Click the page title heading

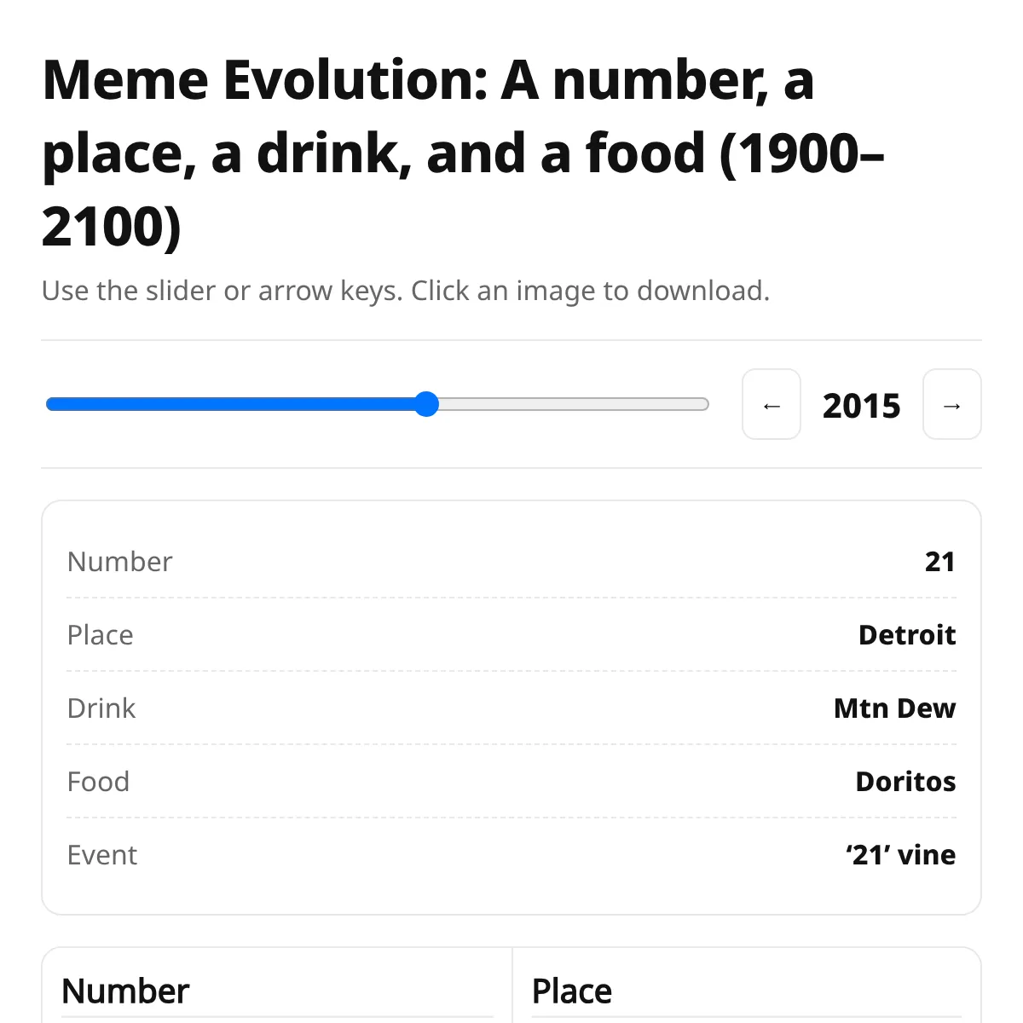(465, 152)
